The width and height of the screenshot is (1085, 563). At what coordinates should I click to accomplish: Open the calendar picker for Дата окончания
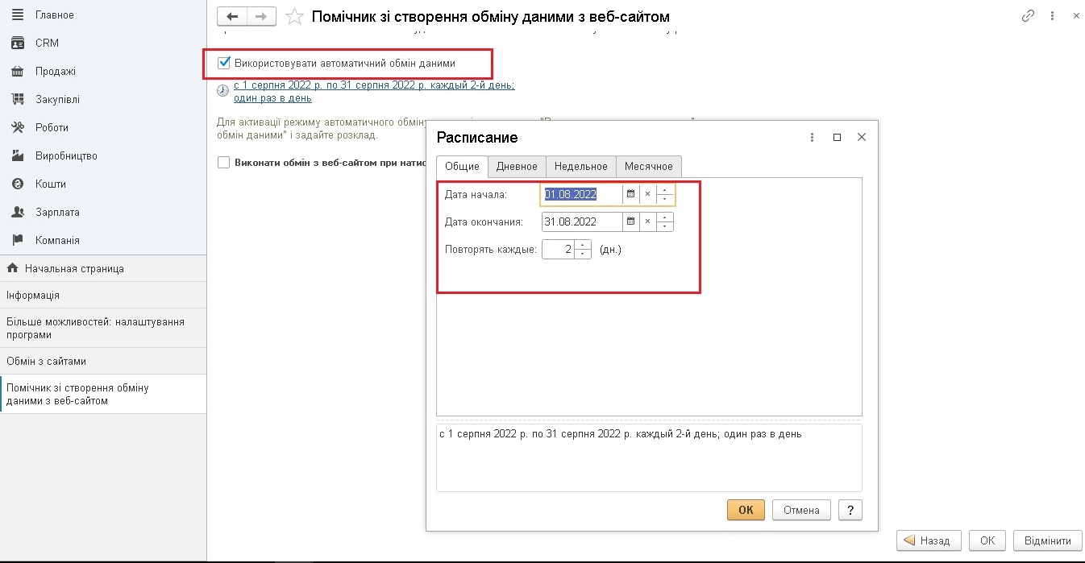630,221
